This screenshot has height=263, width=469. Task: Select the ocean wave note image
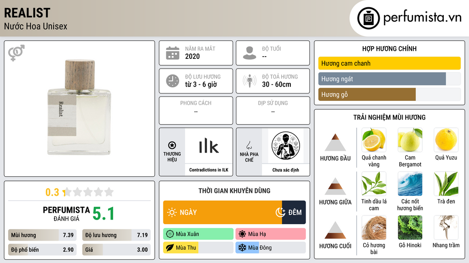coord(410,184)
